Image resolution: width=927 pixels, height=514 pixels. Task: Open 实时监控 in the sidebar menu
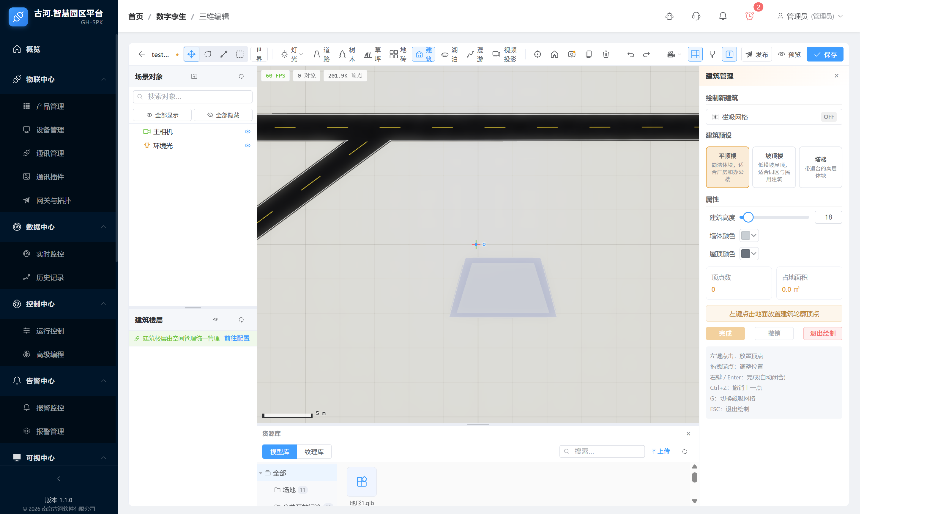point(50,254)
